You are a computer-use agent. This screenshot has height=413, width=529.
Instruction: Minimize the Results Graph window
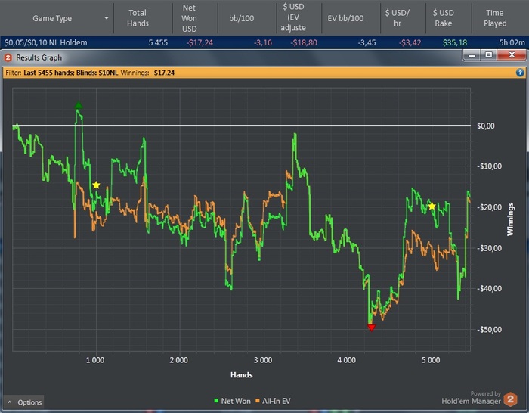point(472,55)
